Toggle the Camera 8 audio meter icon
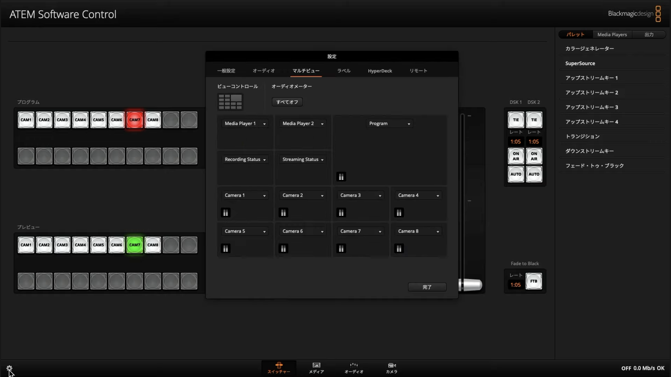 click(399, 249)
